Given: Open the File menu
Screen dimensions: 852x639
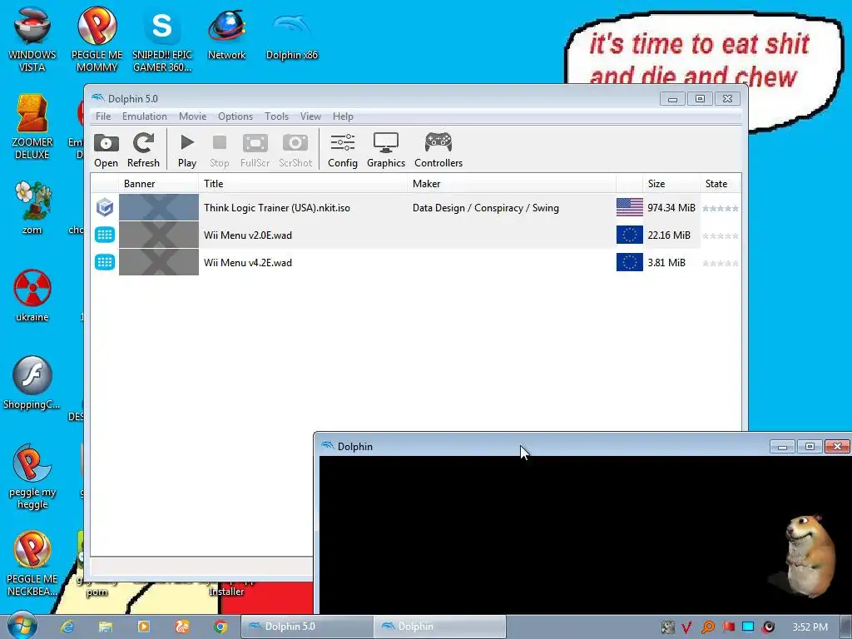Looking at the screenshot, I should 103,116.
